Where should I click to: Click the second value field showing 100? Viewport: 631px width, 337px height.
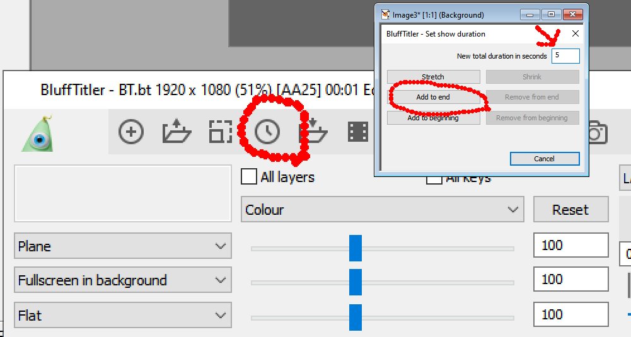(x=570, y=279)
